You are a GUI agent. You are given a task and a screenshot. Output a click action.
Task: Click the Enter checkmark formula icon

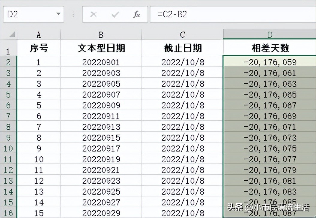coord(115,14)
